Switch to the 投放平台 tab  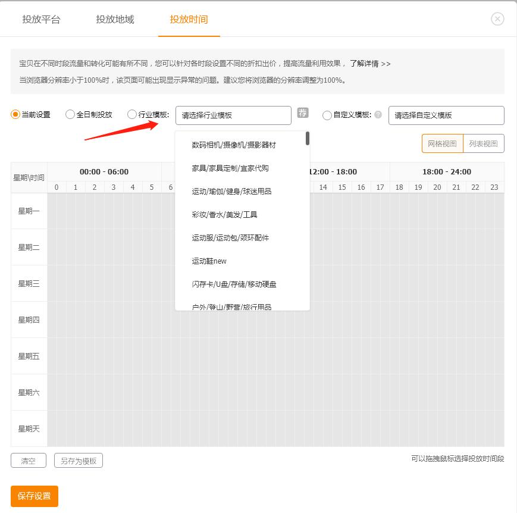[x=40, y=19]
